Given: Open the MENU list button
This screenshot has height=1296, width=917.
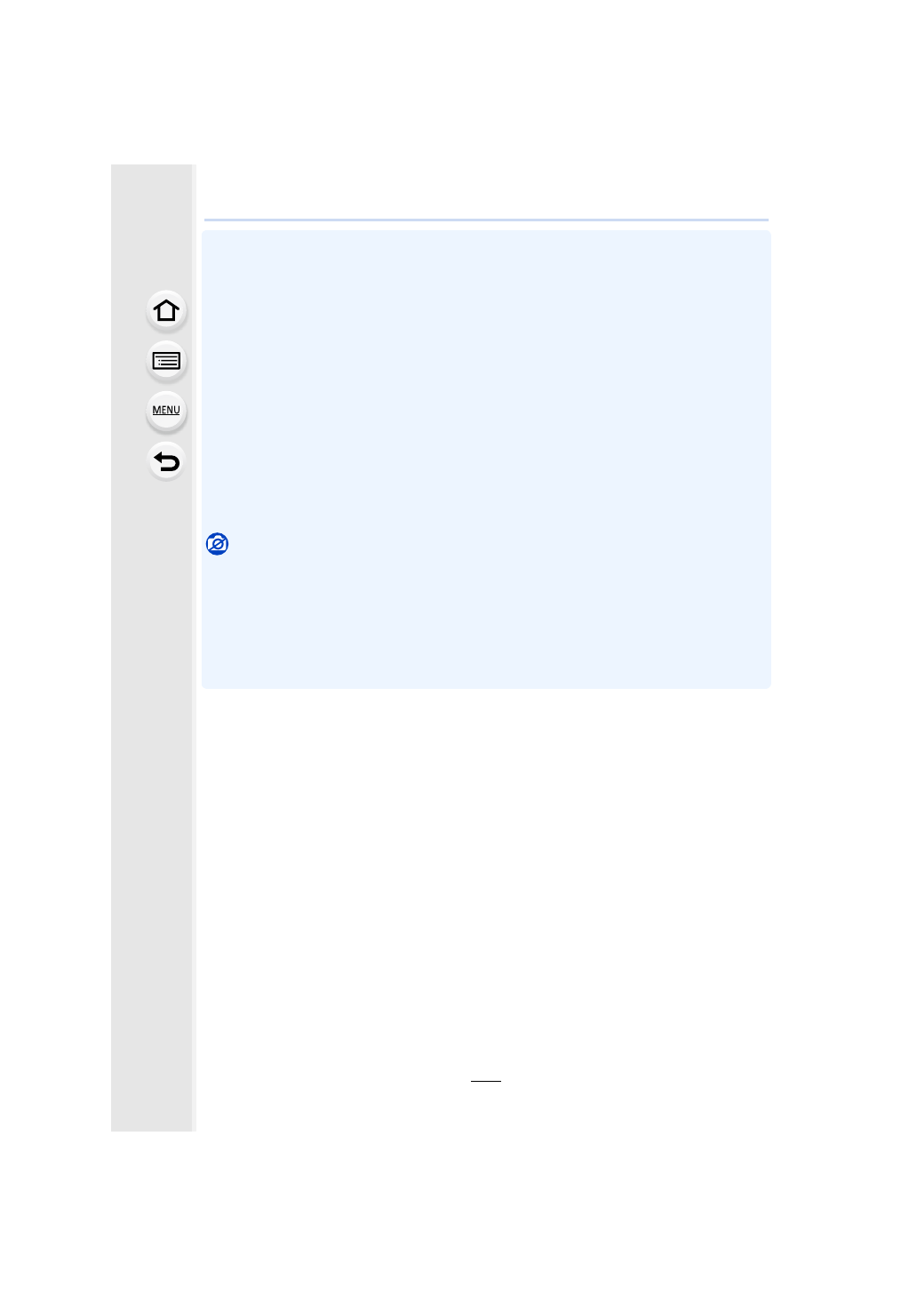Looking at the screenshot, I should click(166, 411).
